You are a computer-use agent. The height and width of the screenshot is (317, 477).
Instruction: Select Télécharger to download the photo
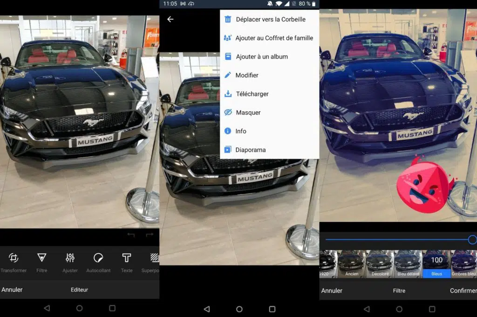[270, 94]
